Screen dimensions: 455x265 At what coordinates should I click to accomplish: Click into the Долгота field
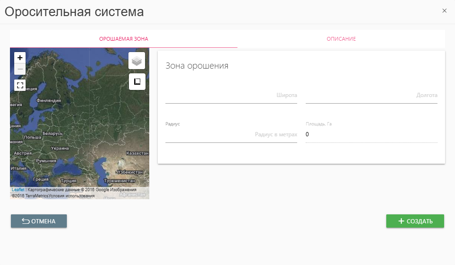point(371,95)
